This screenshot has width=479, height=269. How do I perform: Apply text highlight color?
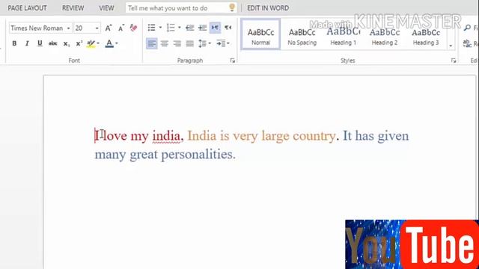click(x=91, y=43)
